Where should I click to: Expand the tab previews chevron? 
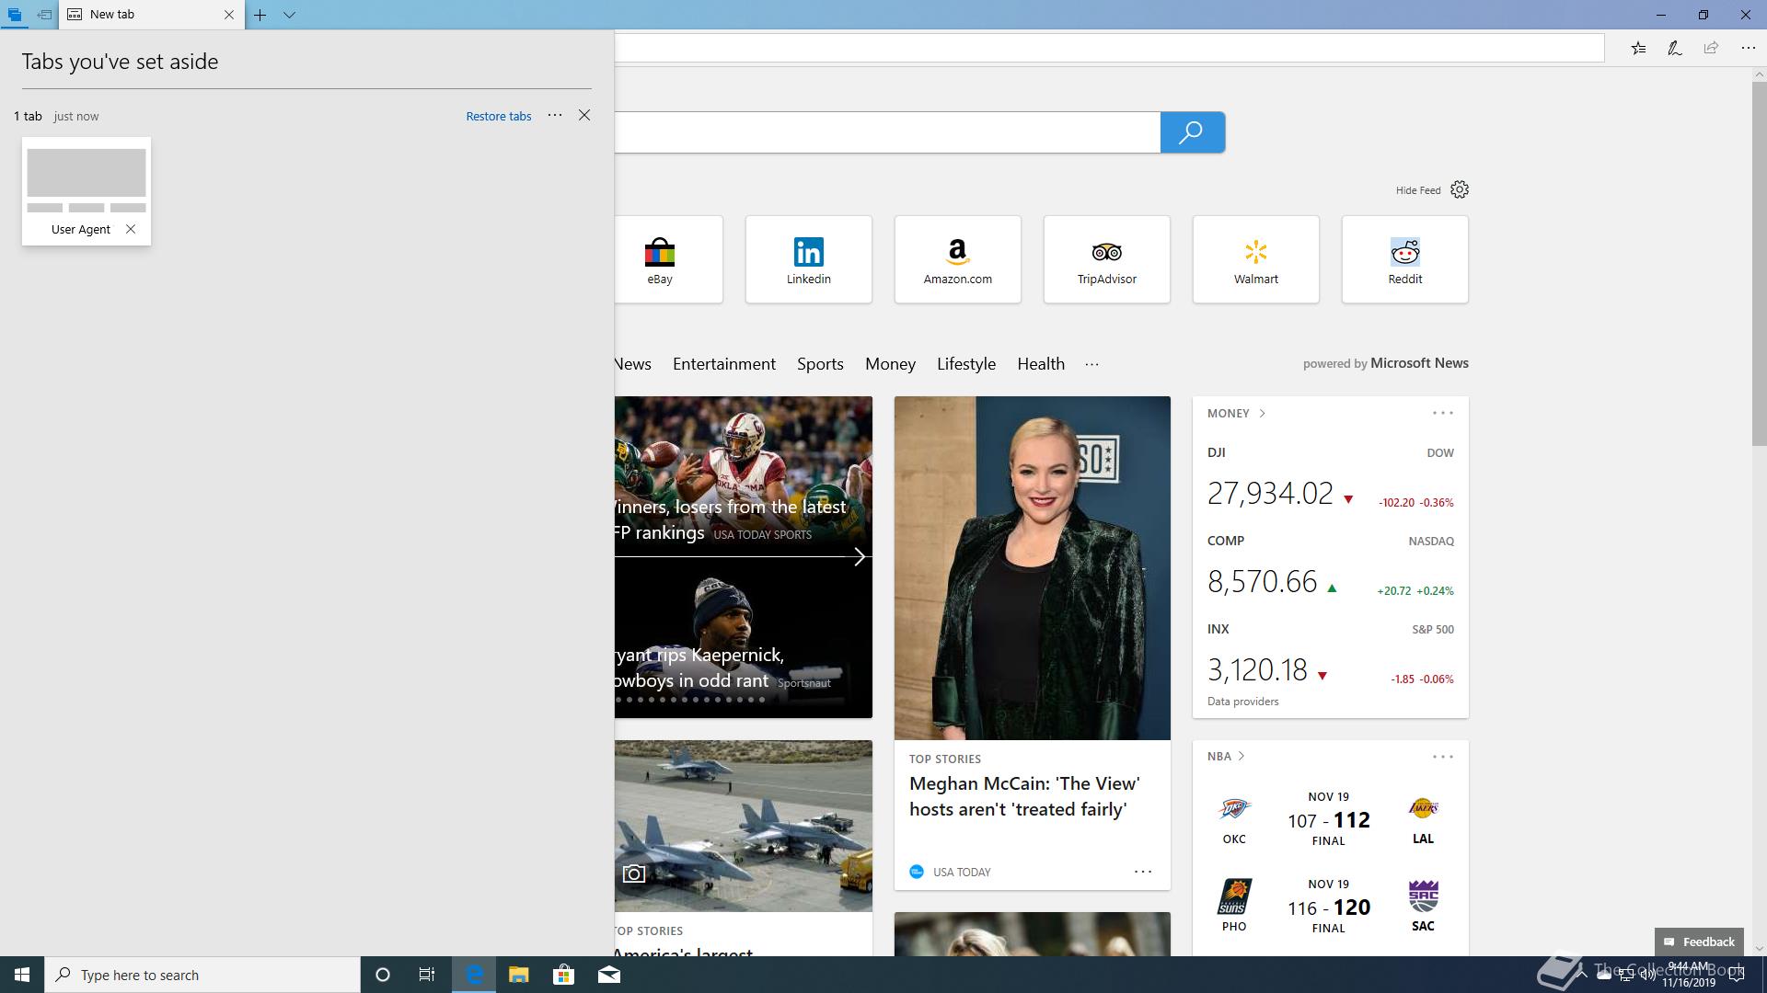pos(289,15)
